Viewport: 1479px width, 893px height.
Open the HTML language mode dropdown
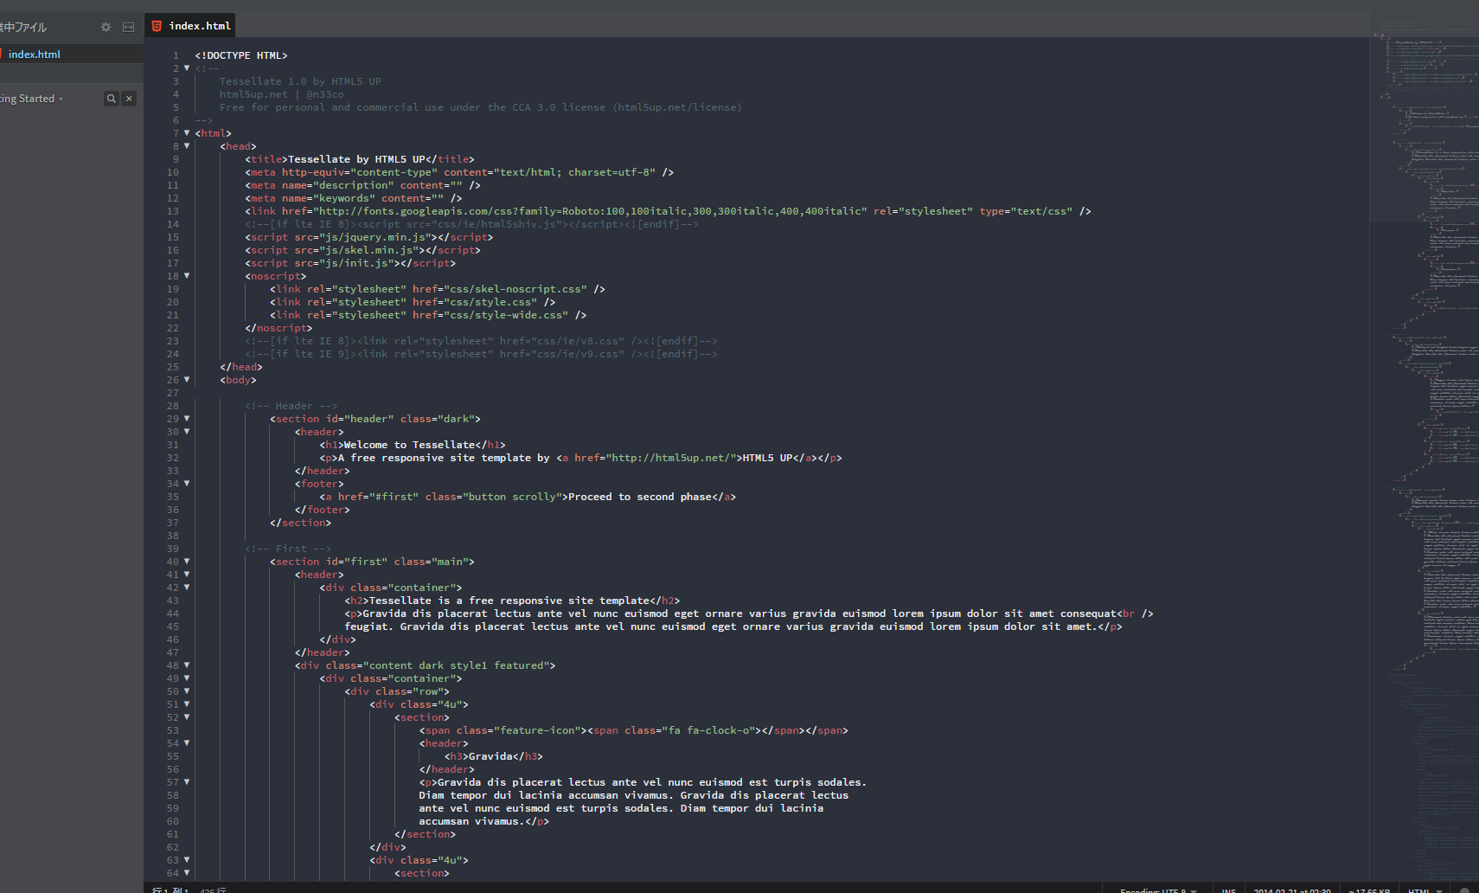(x=1425, y=890)
